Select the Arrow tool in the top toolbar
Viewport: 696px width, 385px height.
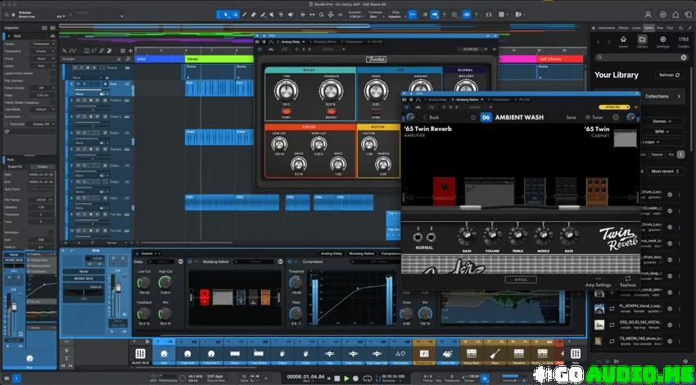(226, 14)
